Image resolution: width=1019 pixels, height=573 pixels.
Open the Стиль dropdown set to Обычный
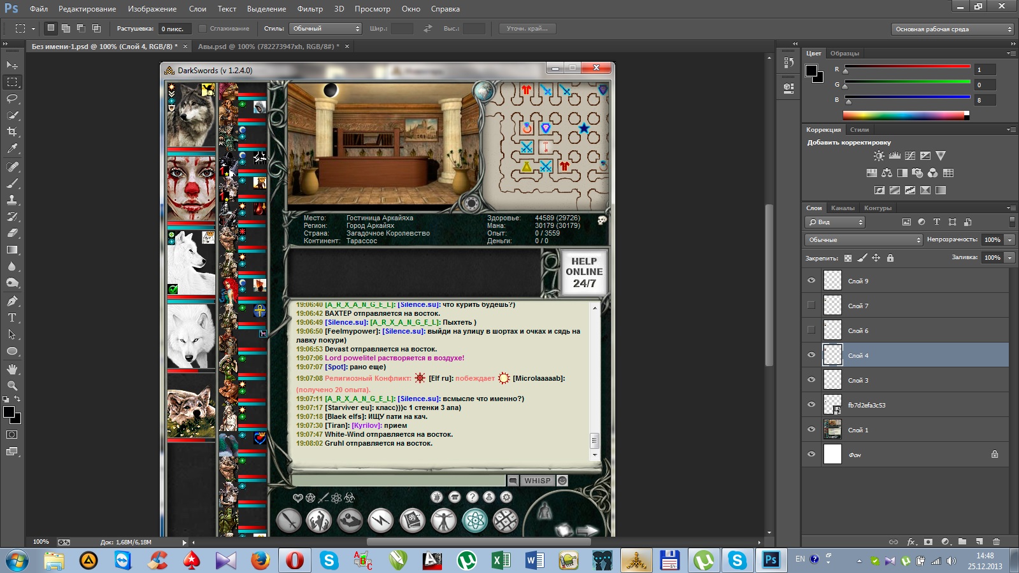(326, 29)
